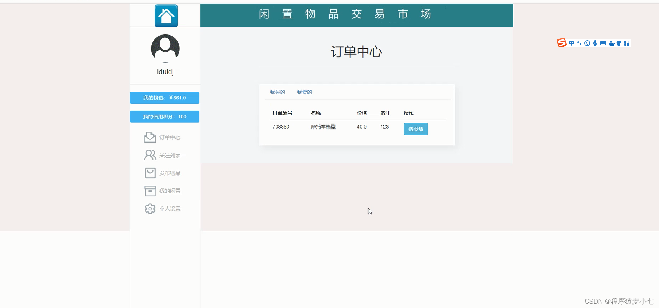Click the 价格 column header
Viewport: 659px width, 308px height.
[x=362, y=113]
